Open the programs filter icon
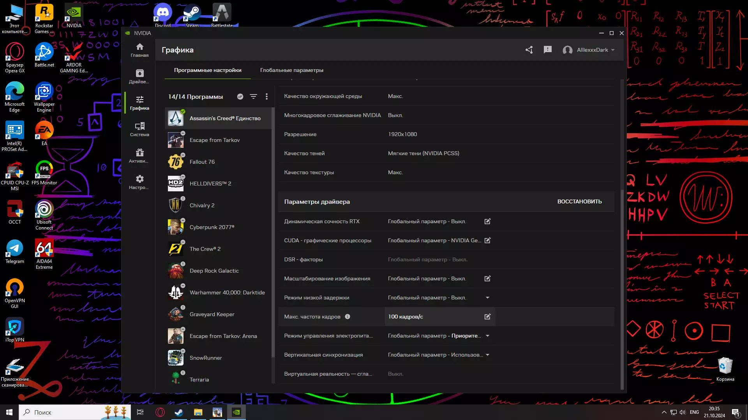The width and height of the screenshot is (748, 420). [x=253, y=96]
